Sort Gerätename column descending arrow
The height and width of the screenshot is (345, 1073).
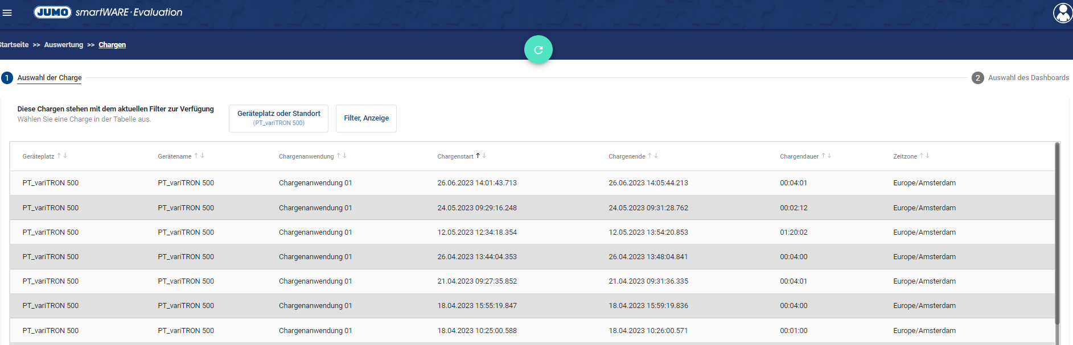click(x=203, y=156)
